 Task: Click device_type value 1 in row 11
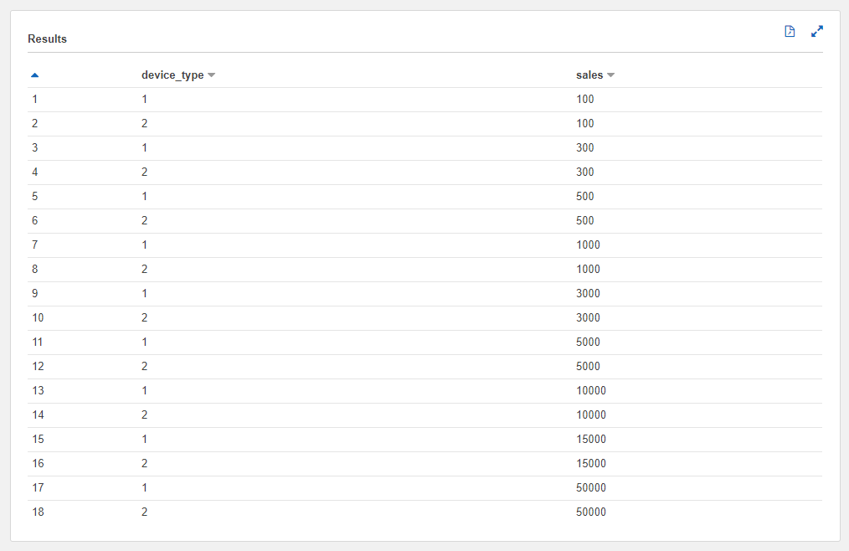(145, 342)
